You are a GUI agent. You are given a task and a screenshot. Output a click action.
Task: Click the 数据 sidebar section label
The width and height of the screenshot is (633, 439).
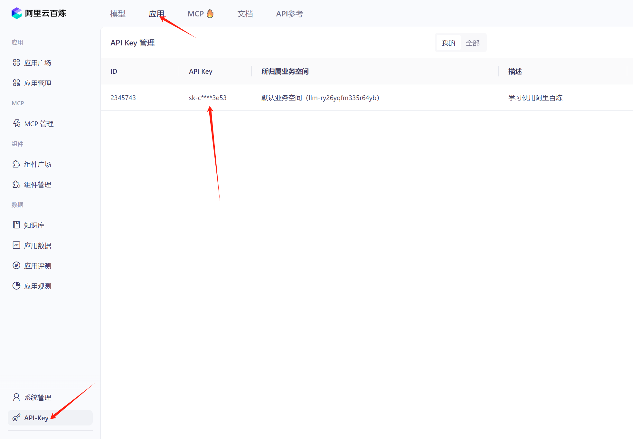[x=17, y=205]
